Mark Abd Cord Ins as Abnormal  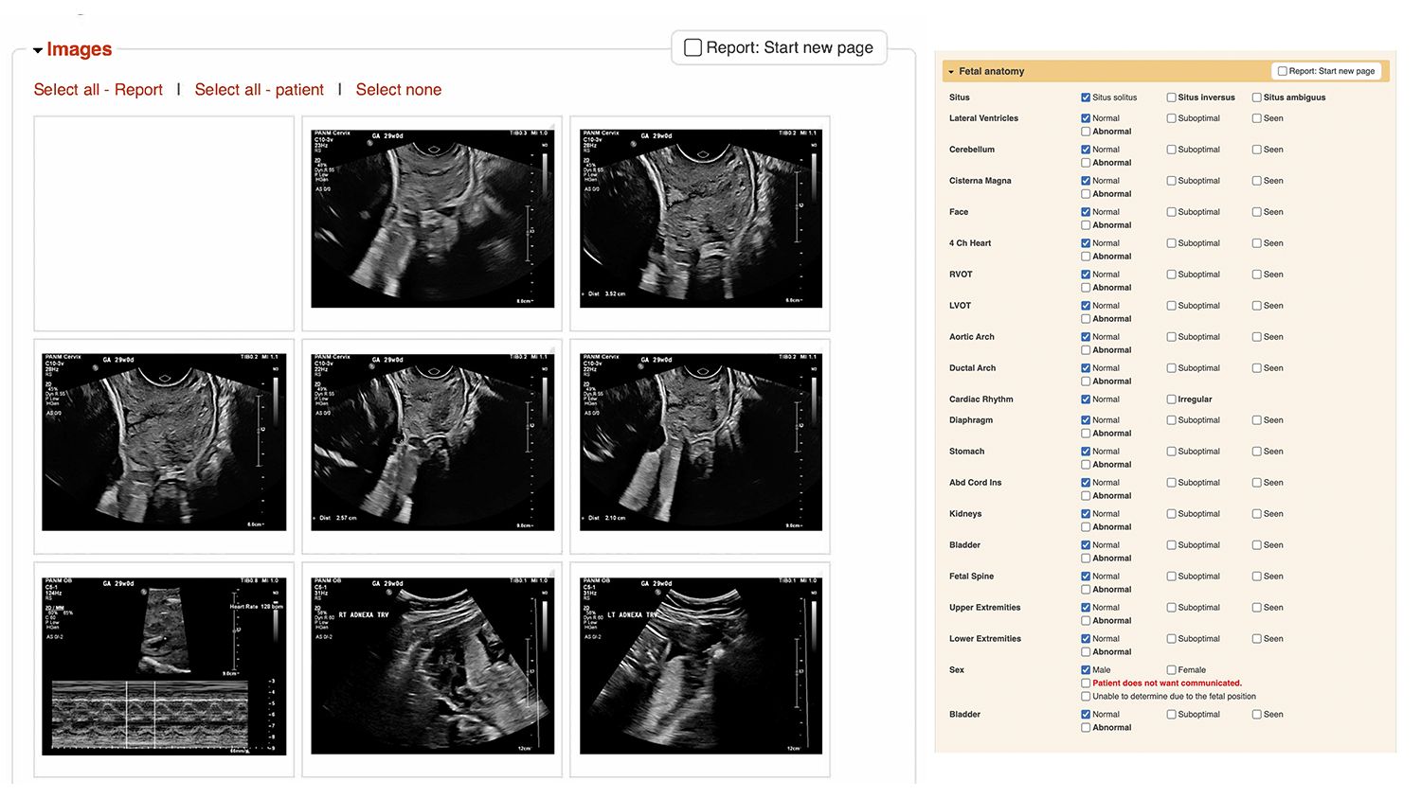coord(1086,496)
